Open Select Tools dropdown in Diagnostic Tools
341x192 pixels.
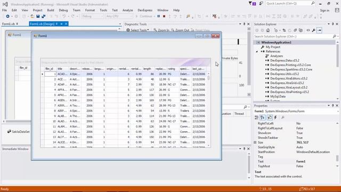click(137, 30)
